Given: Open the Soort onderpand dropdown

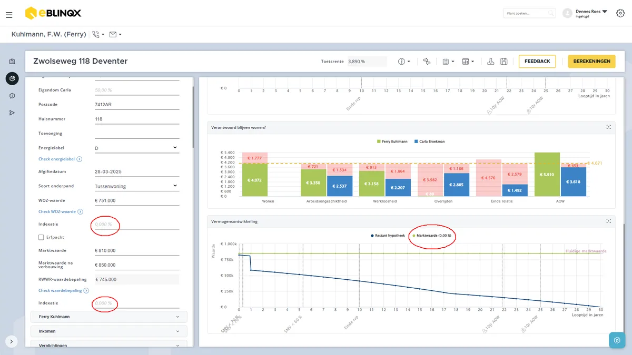Looking at the screenshot, I should click(x=137, y=186).
